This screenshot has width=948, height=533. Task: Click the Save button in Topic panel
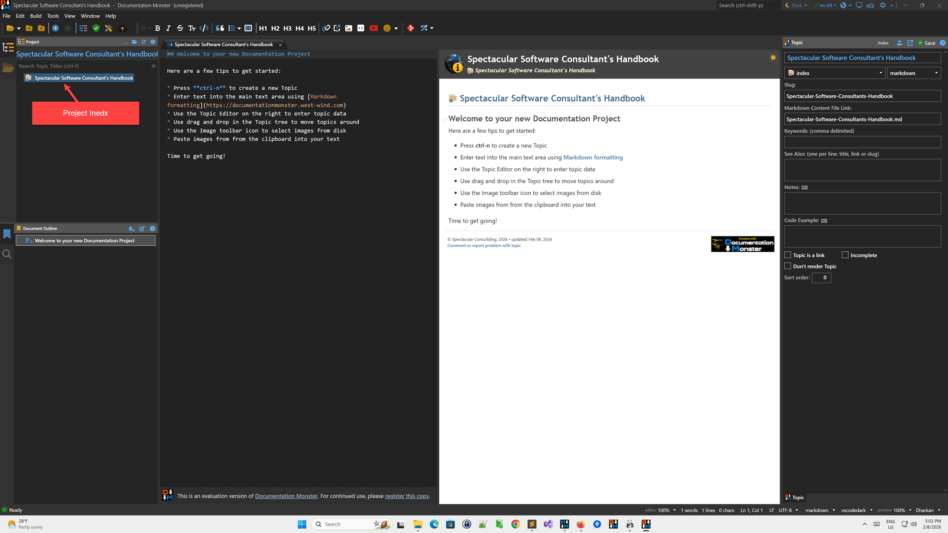pyautogui.click(x=927, y=43)
